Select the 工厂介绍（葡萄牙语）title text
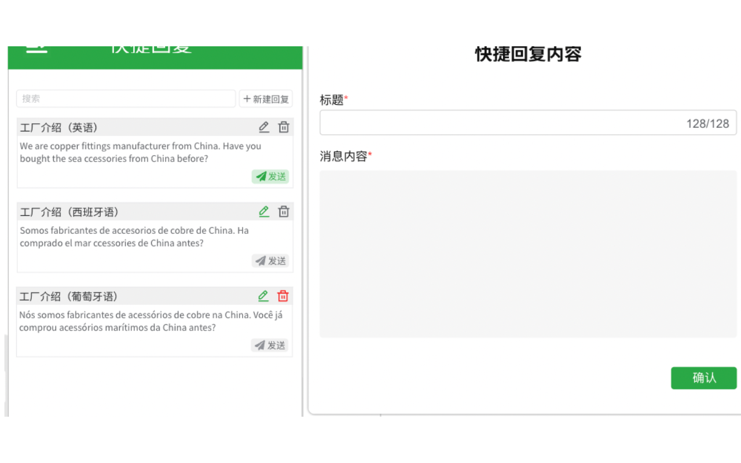The image size is (741, 463). (x=69, y=297)
